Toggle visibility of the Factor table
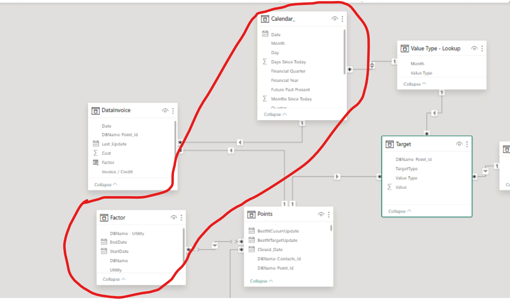This screenshot has height=299, width=510. click(x=173, y=217)
